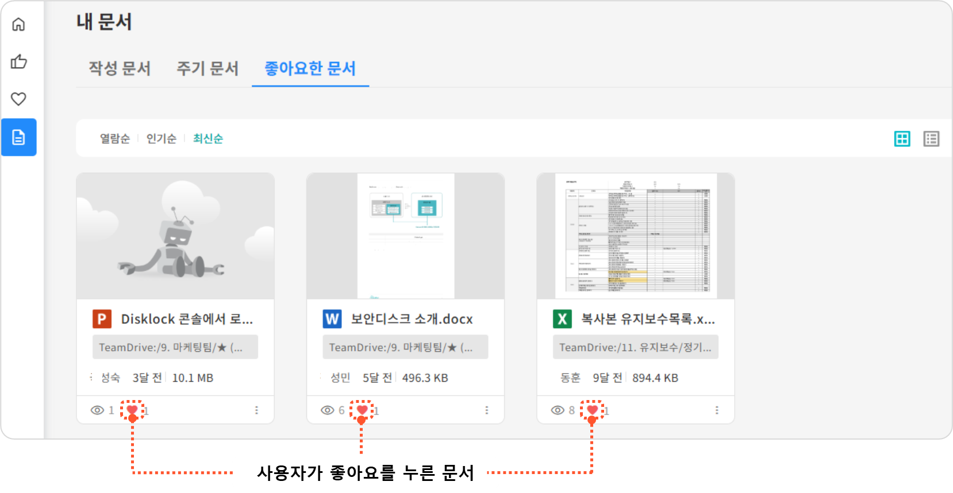Switch to grid view layout
Image resolution: width=953 pixels, height=493 pixels.
(x=902, y=139)
